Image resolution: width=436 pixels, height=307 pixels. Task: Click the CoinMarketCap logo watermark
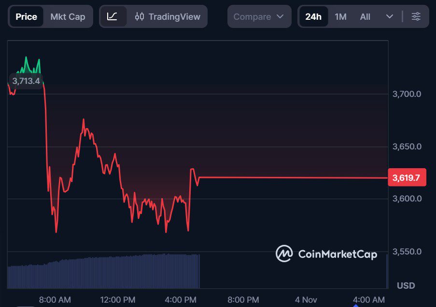pos(326,254)
